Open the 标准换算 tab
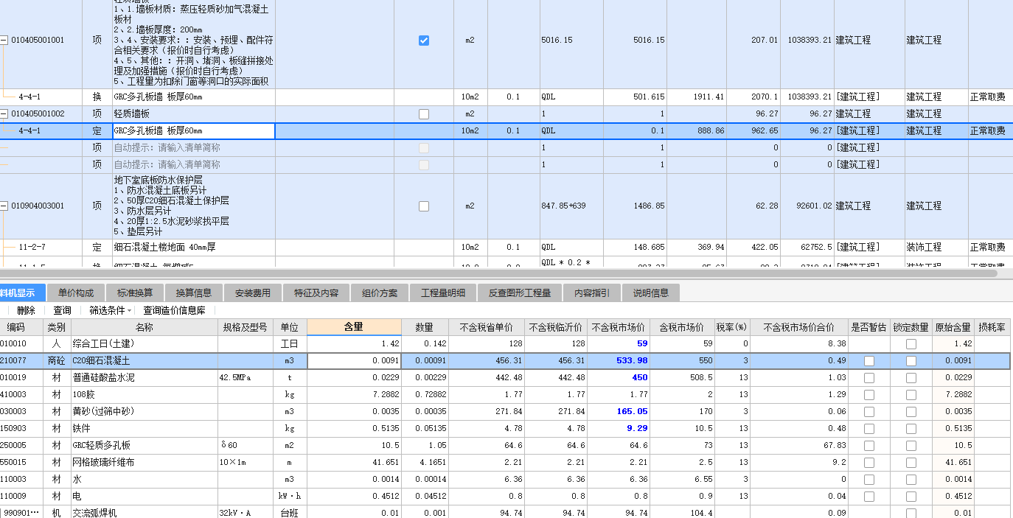Viewport: 1013px width, 518px height. (x=135, y=293)
